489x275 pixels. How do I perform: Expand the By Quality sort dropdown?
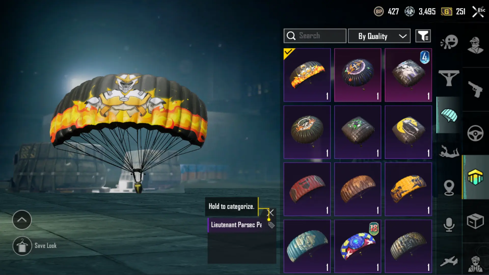[x=379, y=36]
